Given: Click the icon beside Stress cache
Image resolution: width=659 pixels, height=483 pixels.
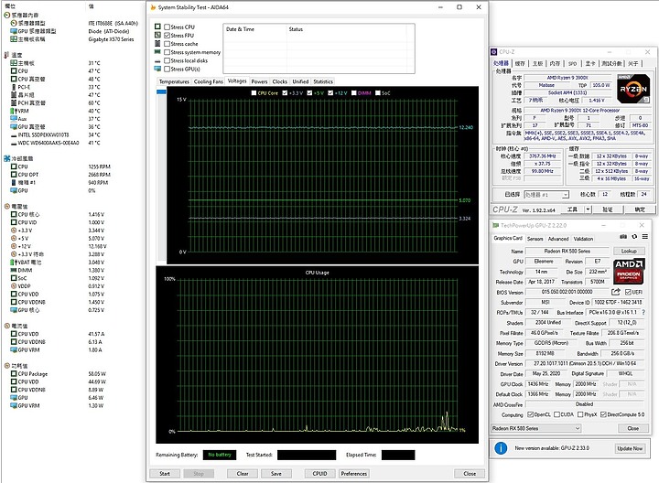Looking at the screenshot, I should [157, 43].
